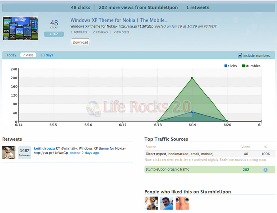Click the first StumbleUpon liker avatar
Image resolution: width=277 pixels, height=213 pixels.
pos(151,203)
